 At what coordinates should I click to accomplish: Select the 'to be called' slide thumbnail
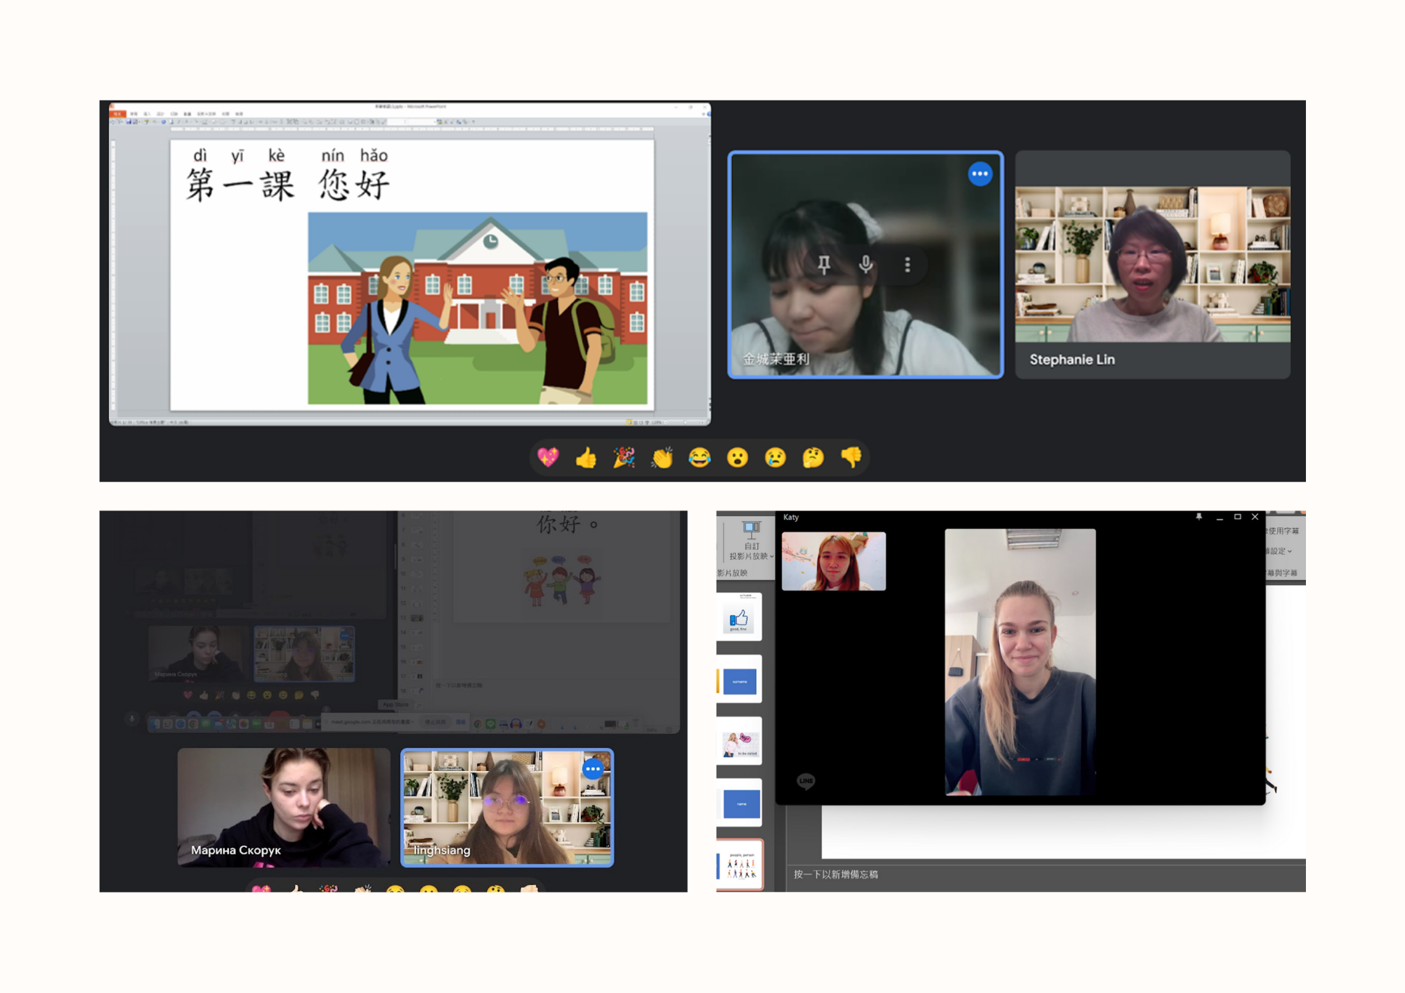[x=739, y=741]
